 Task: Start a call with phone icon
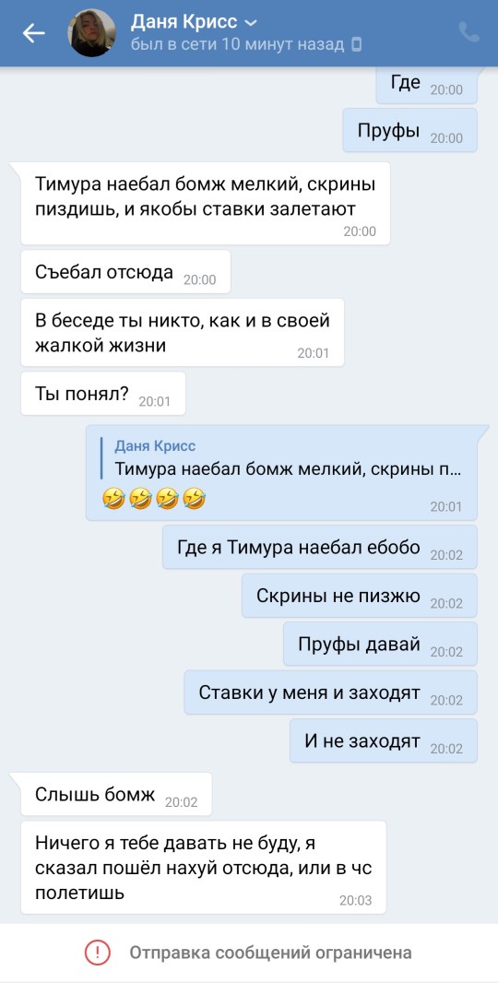469,32
